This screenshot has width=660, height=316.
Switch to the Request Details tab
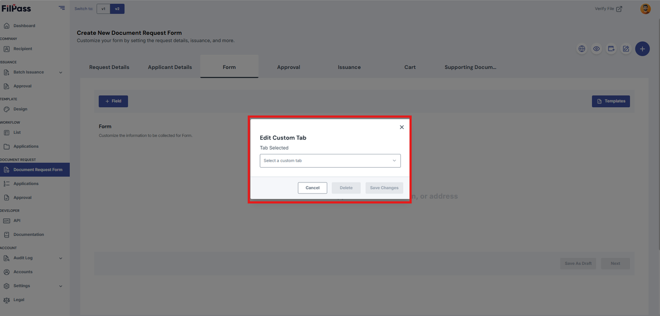coord(109,67)
